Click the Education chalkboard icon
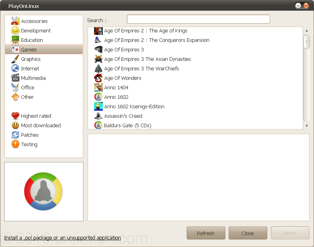The height and width of the screenshot is (247, 314). pos(15,40)
